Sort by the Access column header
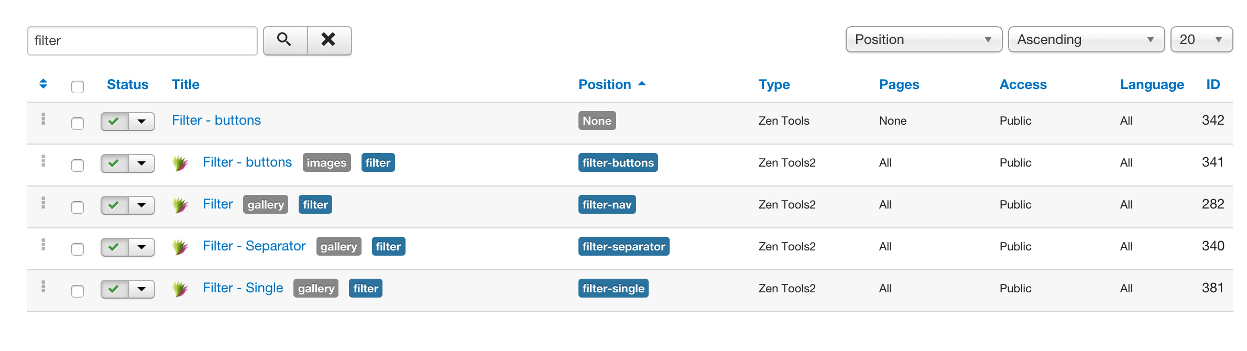 (1023, 84)
